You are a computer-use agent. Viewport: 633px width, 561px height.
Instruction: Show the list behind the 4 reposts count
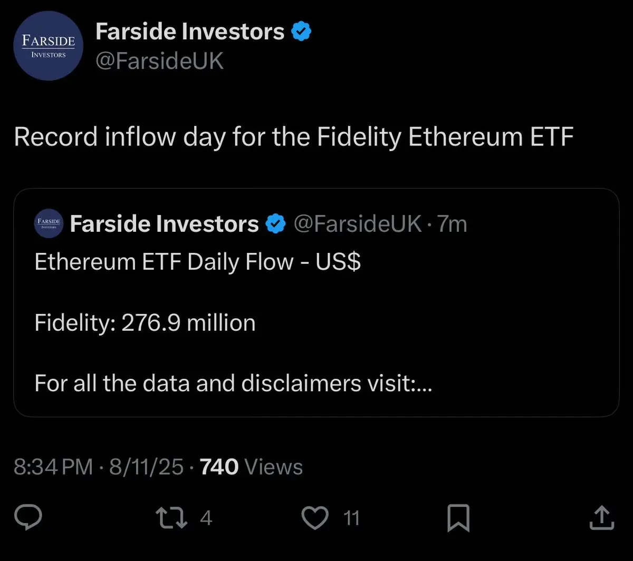coord(206,518)
